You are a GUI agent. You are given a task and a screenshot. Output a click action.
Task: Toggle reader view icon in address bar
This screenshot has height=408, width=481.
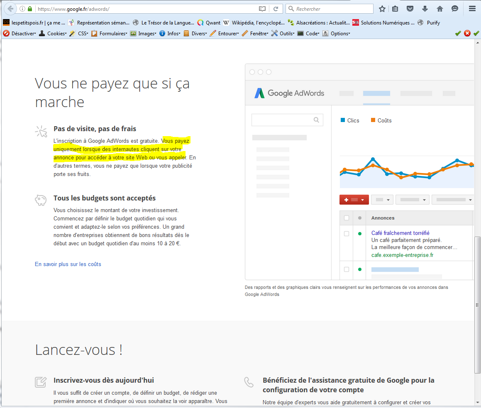coord(262,9)
